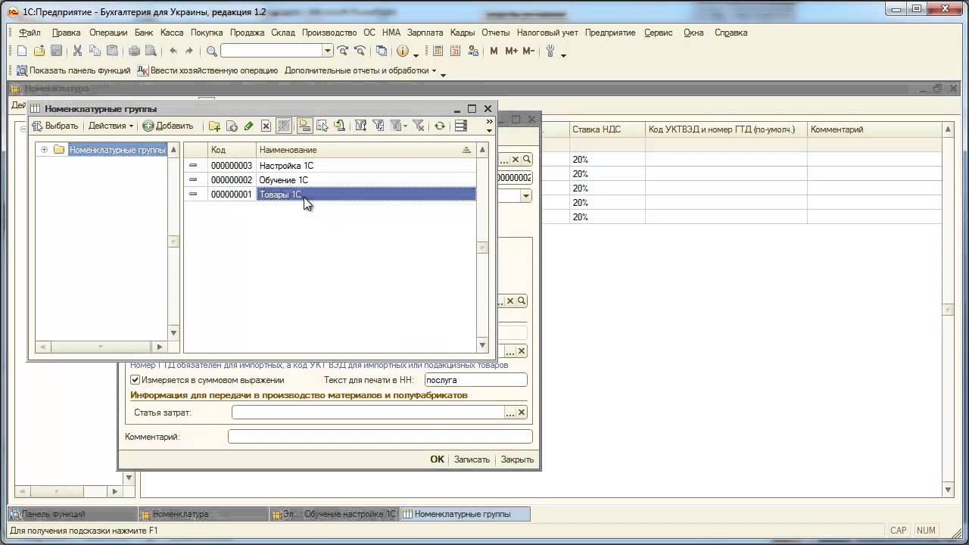Switch to Номенклатурные группы window tab
Image resolution: width=969 pixels, height=545 pixels.
(465, 514)
